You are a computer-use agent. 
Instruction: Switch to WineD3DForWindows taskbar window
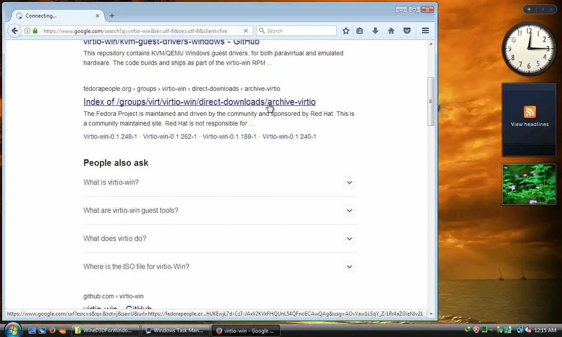pos(106,330)
